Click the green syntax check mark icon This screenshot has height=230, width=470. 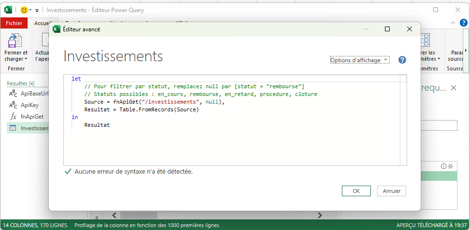click(68, 171)
